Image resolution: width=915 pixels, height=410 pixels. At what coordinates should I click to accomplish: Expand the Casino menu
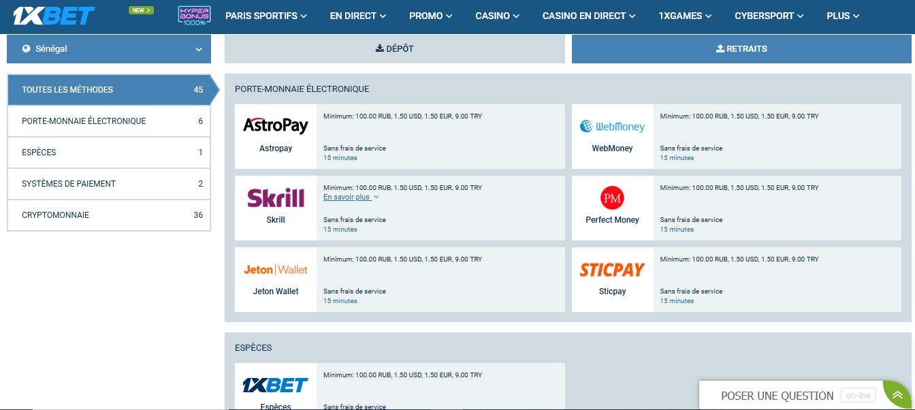click(x=498, y=16)
